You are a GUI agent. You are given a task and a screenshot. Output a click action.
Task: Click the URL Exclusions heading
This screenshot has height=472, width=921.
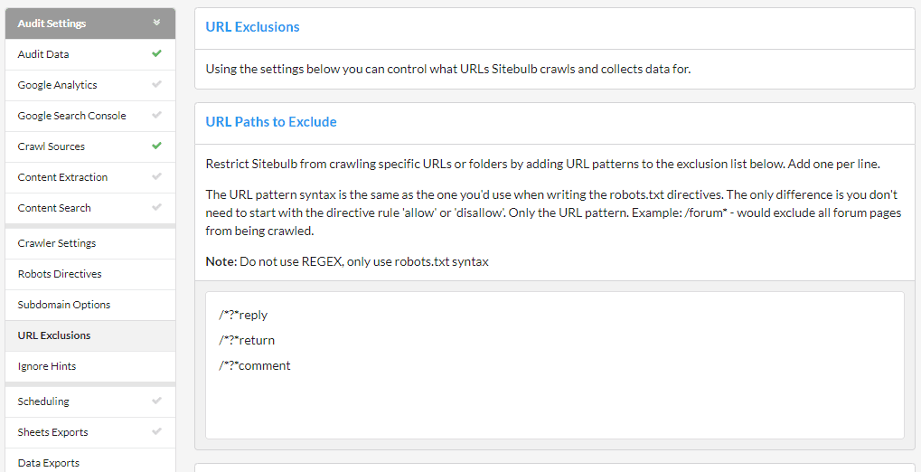coord(252,27)
